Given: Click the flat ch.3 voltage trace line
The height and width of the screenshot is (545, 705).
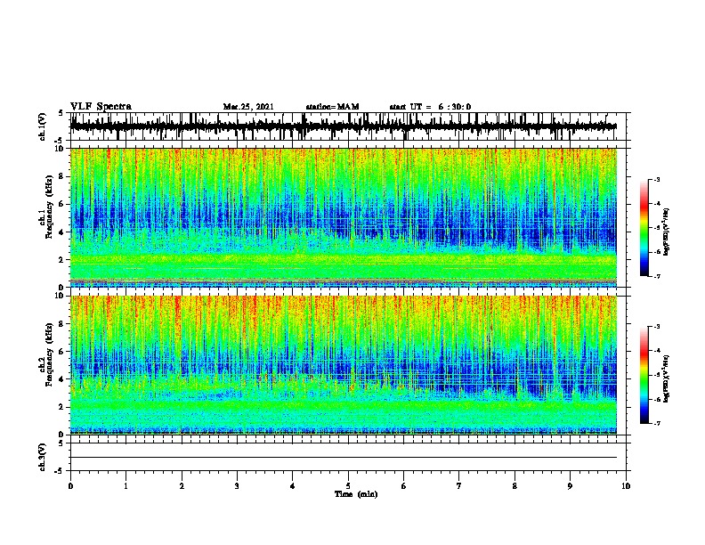Looking at the screenshot, I should point(344,458).
